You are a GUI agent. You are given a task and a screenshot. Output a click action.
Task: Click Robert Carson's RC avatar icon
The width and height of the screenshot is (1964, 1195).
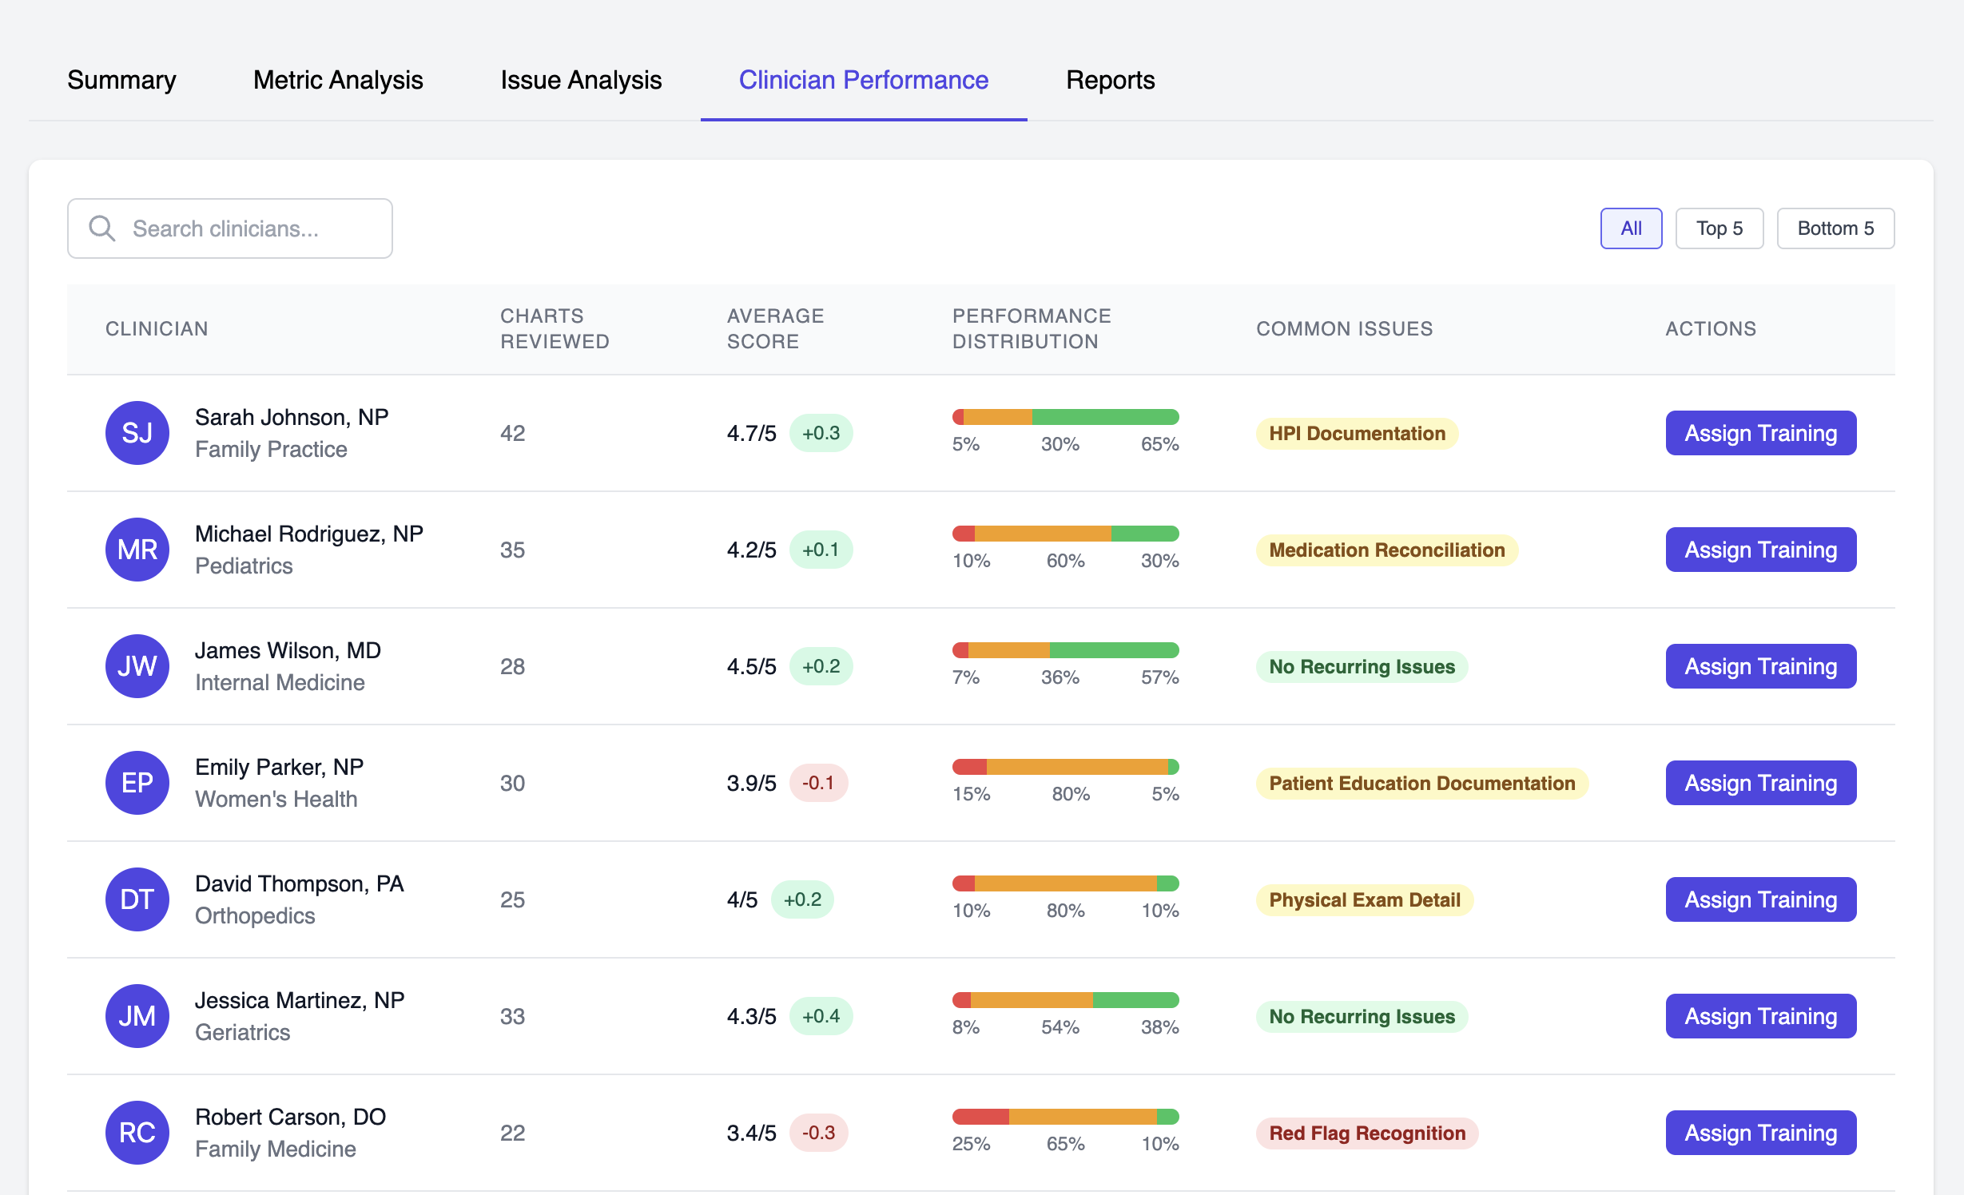(137, 1132)
